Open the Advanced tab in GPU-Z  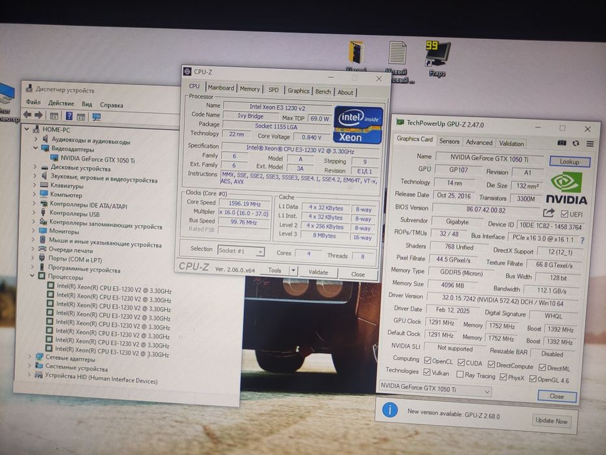point(479,142)
